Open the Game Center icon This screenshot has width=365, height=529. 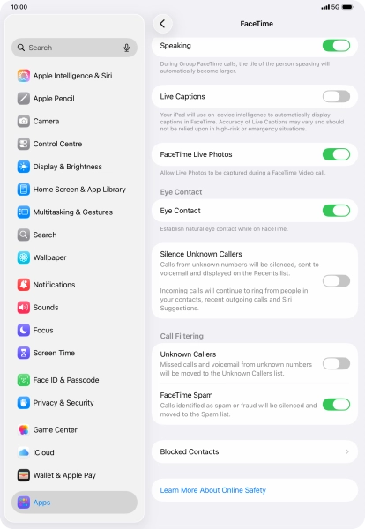24,430
